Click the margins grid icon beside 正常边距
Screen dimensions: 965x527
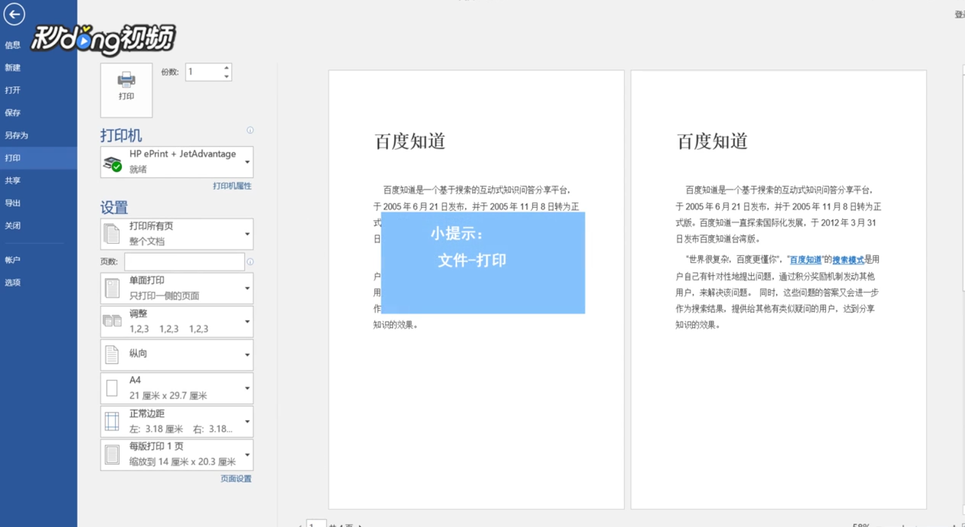(x=112, y=421)
